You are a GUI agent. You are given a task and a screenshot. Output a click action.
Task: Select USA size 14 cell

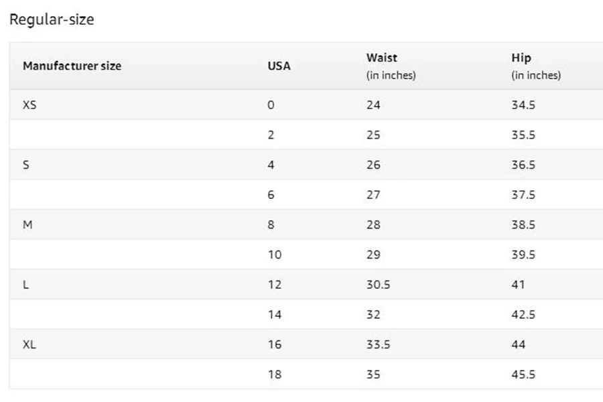[275, 315]
